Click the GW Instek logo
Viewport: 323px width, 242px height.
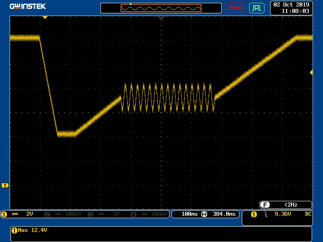(27, 6)
